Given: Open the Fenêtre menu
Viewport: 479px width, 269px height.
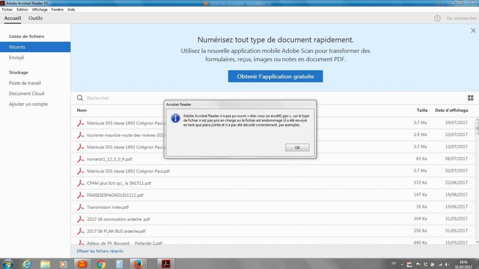Looking at the screenshot, I should click(x=57, y=10).
